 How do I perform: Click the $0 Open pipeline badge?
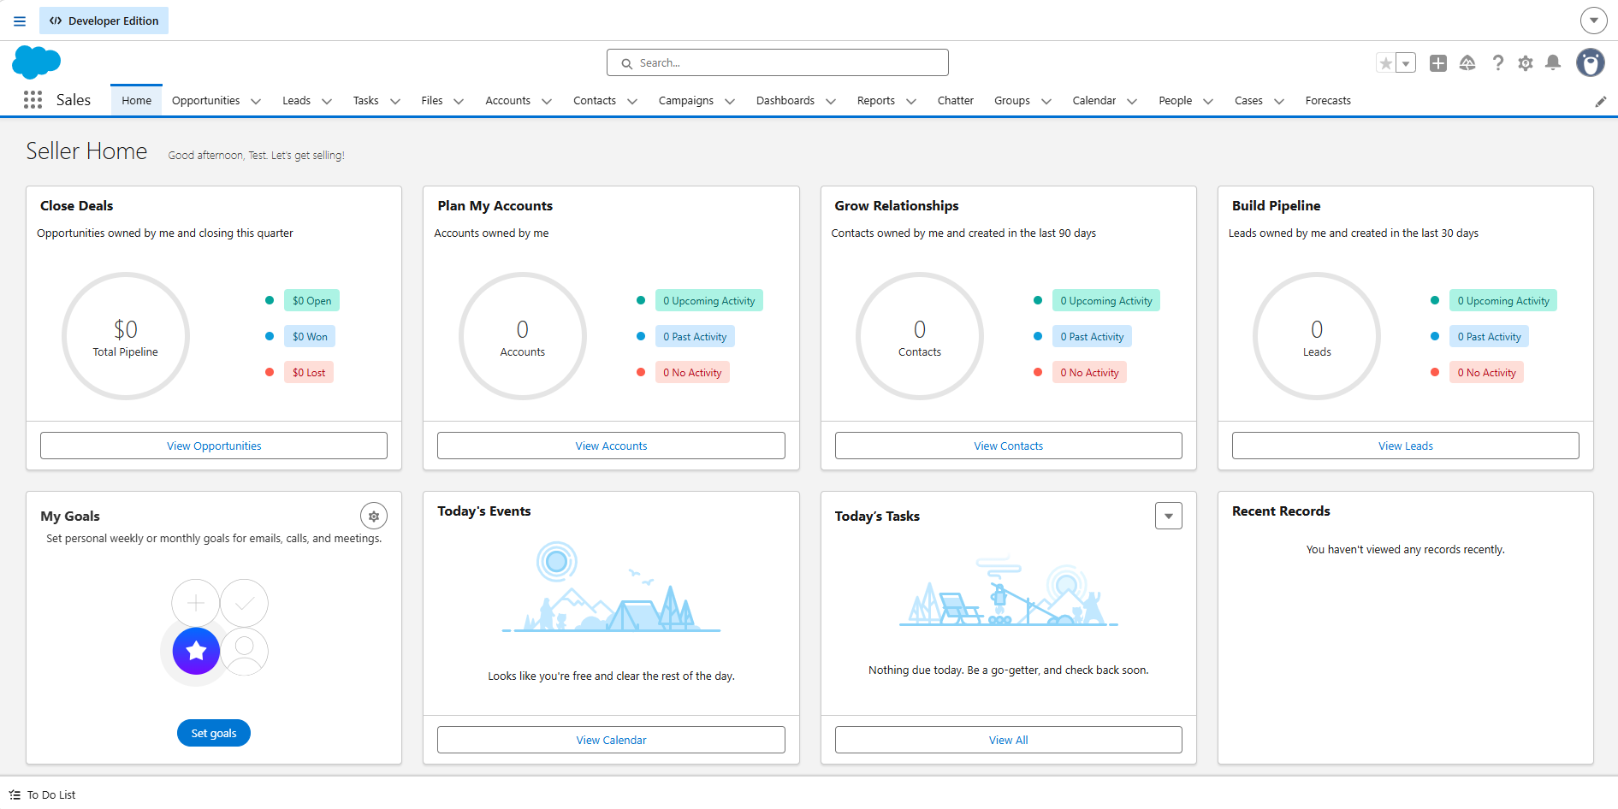(x=311, y=300)
